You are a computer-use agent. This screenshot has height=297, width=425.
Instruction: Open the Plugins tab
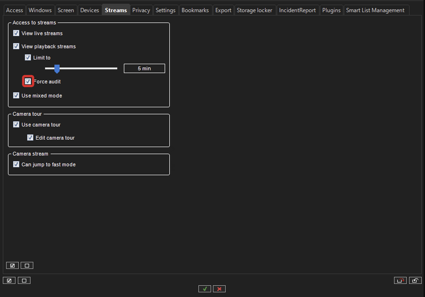331,10
